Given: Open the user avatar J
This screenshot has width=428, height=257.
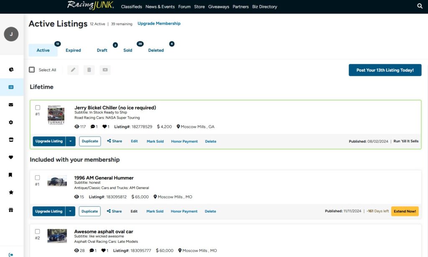Looking at the screenshot, I should pos(11,34).
